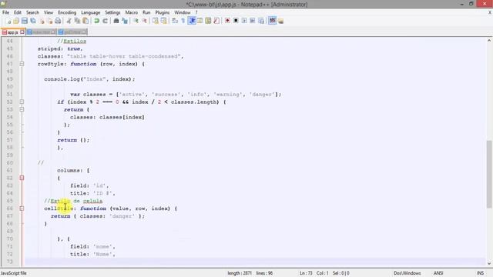
Task: Switch to the app.js tab
Action: tap(12, 32)
